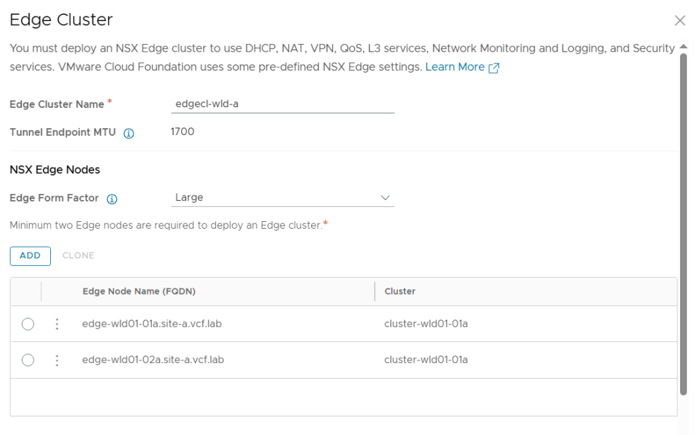Click the Cluster column header
This screenshot has width=695, height=435.
(400, 291)
